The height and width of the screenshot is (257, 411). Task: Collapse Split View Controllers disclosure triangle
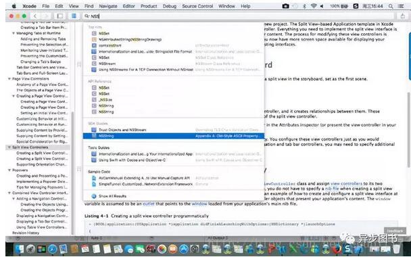9,147
